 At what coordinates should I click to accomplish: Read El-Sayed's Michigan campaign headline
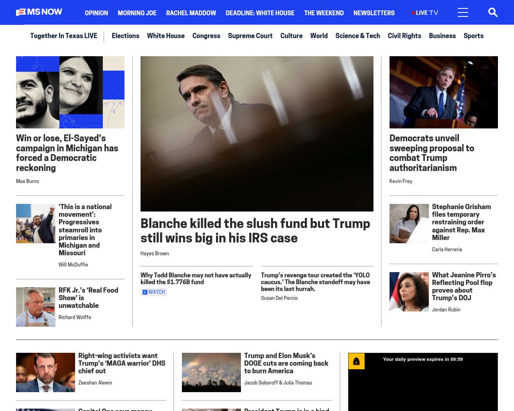[x=67, y=153]
